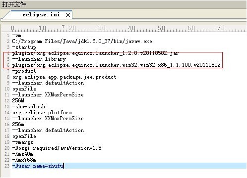The width and height of the screenshot is (247, 178).
Task: Click '-product' on line 7
Action: 24,71
